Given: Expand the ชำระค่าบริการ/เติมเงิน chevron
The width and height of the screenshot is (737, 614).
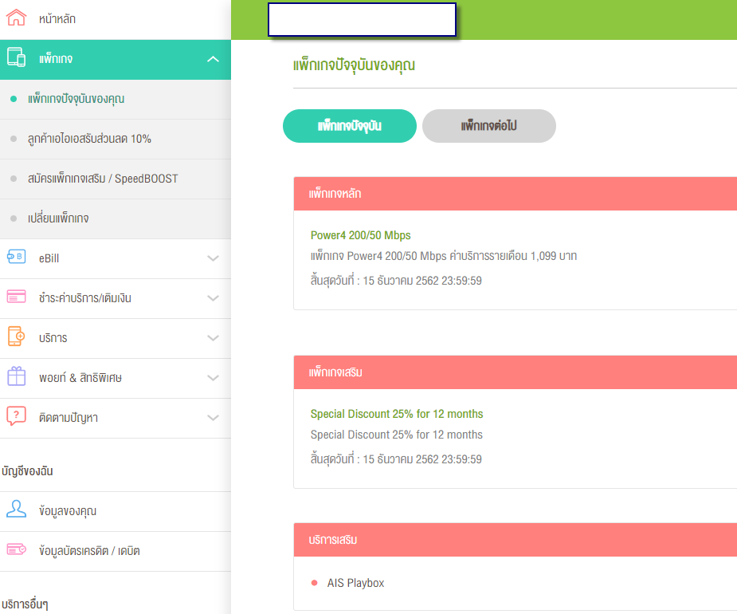Looking at the screenshot, I should pos(213,298).
